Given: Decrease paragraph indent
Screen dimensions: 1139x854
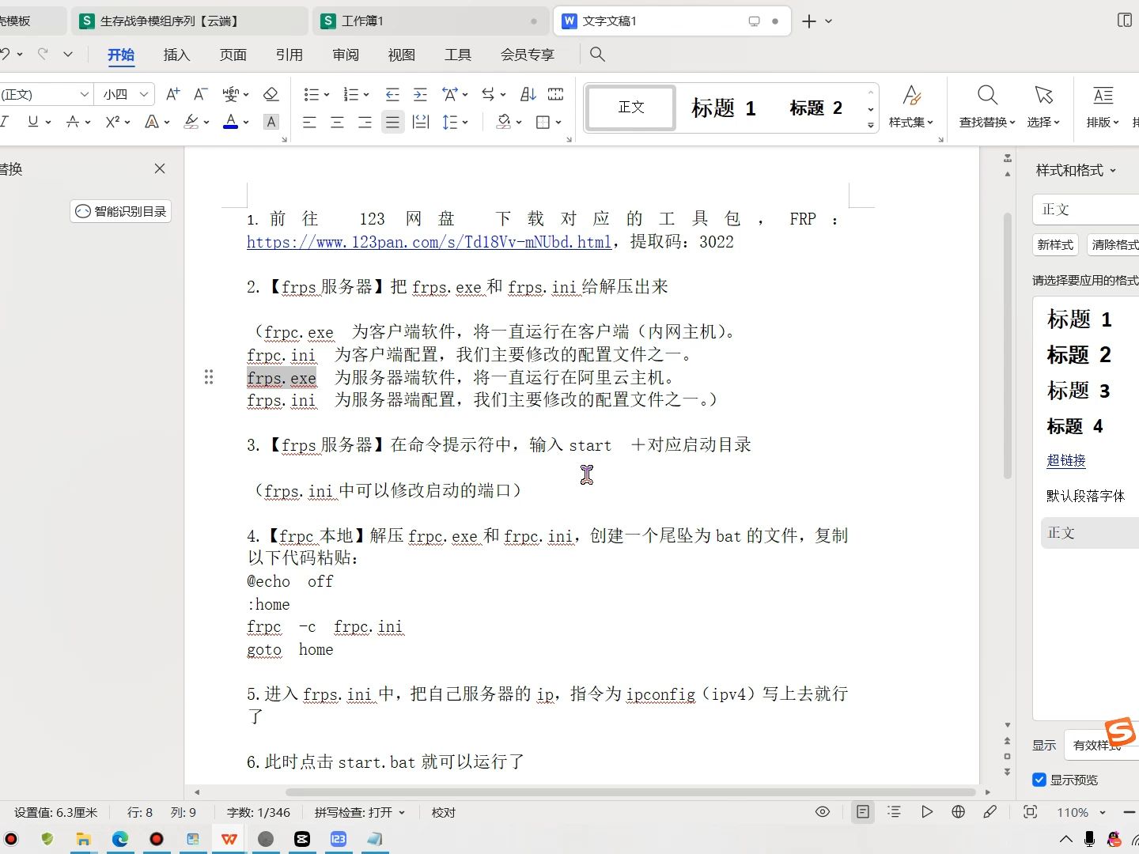Looking at the screenshot, I should (x=392, y=94).
